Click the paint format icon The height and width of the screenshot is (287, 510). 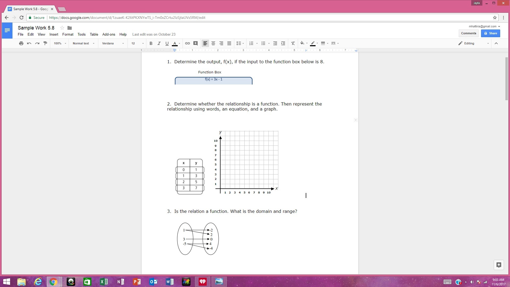[45, 43]
